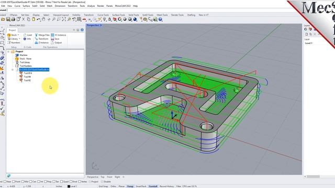Screen dimensions: 335x188
Task: Click the Numbers button in Setup group
Action: point(14,43)
